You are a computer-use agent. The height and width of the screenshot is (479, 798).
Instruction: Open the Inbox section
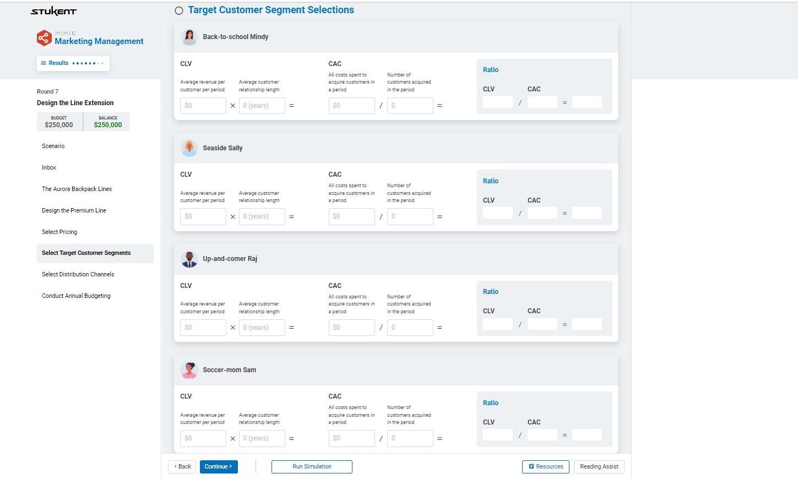click(48, 167)
